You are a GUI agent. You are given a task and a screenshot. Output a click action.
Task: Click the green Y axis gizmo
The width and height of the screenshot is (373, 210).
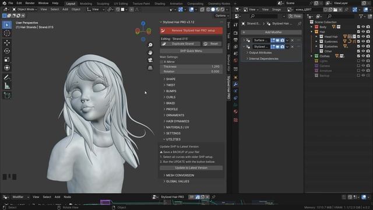click(149, 31)
